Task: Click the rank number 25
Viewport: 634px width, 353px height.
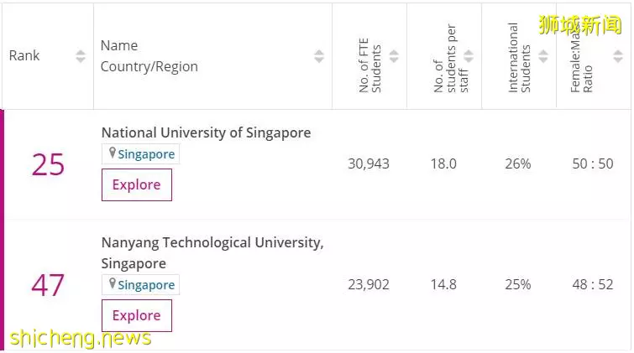Action: coord(48,164)
